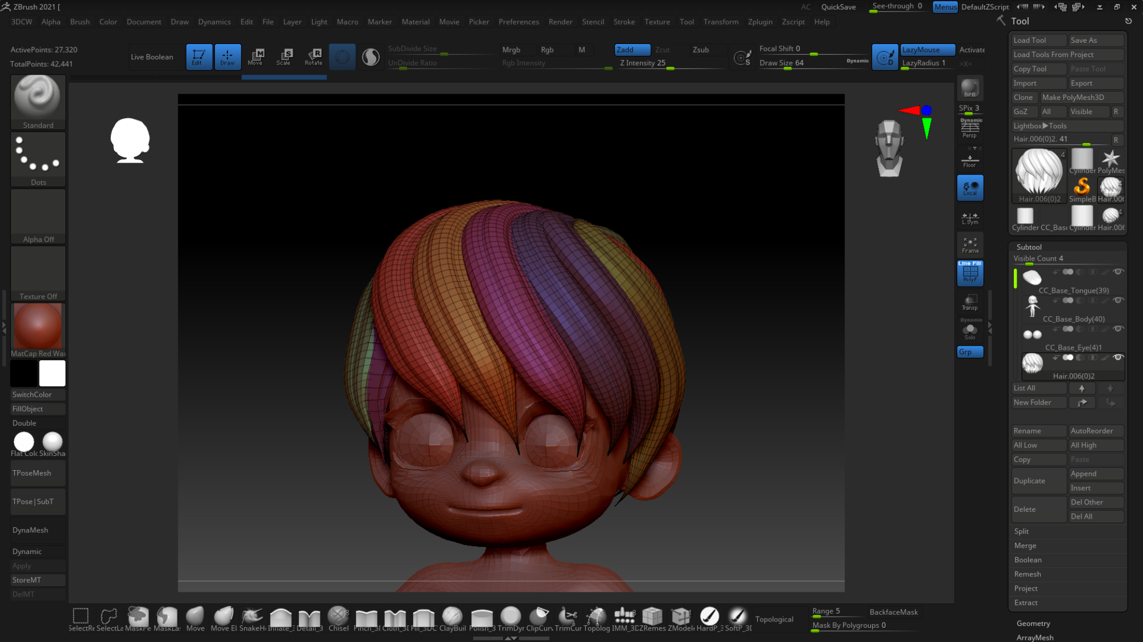Click the head camera orientation gizmo
The width and height of the screenshot is (1143, 642).
coord(889,148)
